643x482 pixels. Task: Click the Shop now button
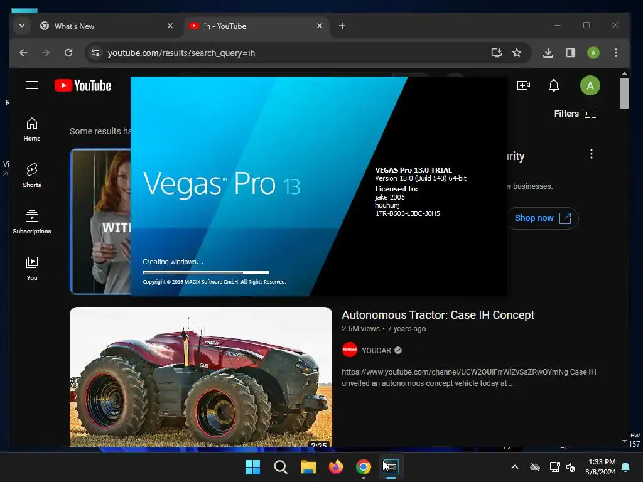point(543,218)
